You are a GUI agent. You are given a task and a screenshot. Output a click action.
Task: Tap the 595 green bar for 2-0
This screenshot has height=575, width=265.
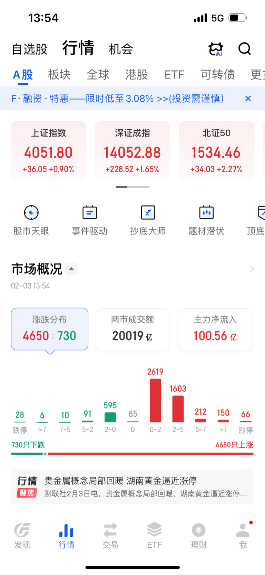click(110, 417)
